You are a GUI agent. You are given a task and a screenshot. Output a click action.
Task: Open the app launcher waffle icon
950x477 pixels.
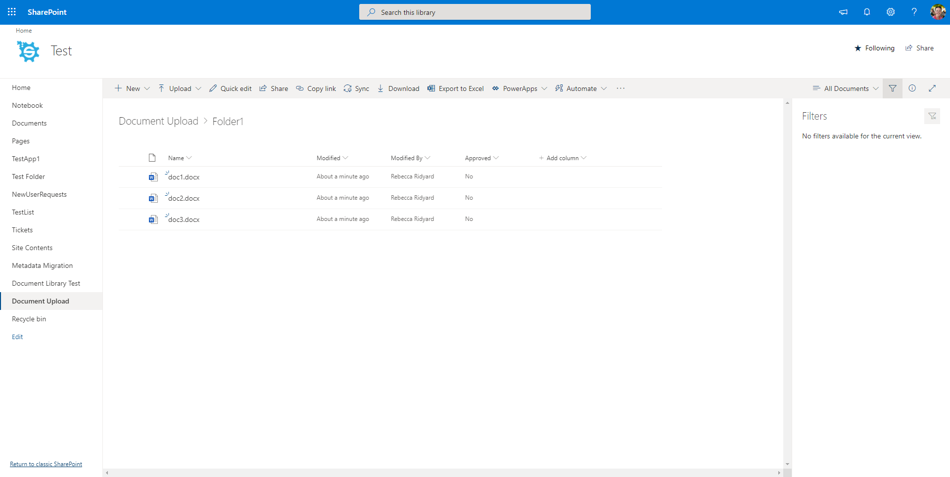tap(12, 12)
